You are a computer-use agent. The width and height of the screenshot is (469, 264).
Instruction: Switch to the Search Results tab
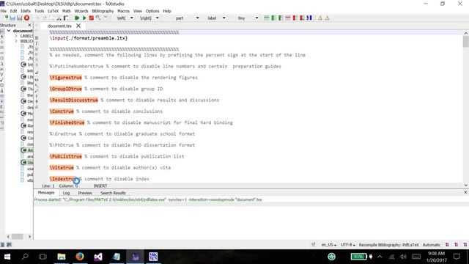(113, 193)
